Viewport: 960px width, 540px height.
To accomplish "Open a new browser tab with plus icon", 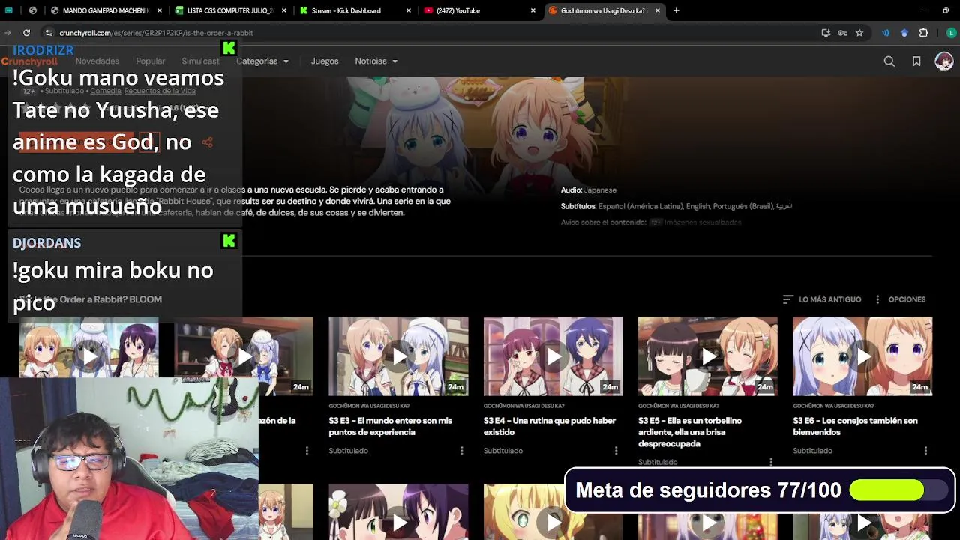I will coord(676,10).
